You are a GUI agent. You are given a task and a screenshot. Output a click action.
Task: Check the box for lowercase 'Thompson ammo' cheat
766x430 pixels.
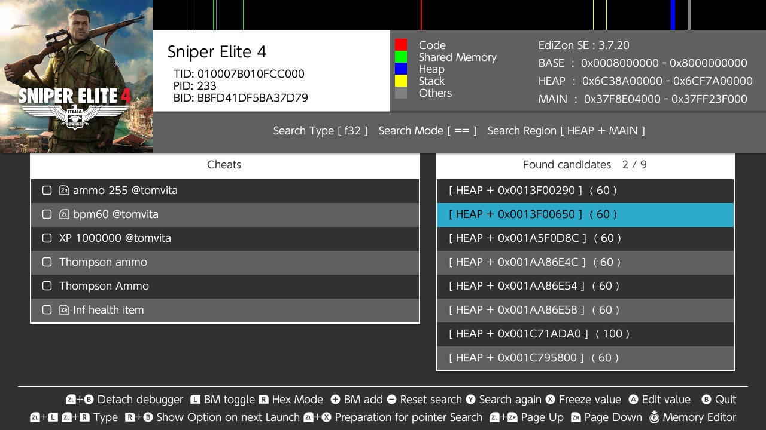click(47, 262)
